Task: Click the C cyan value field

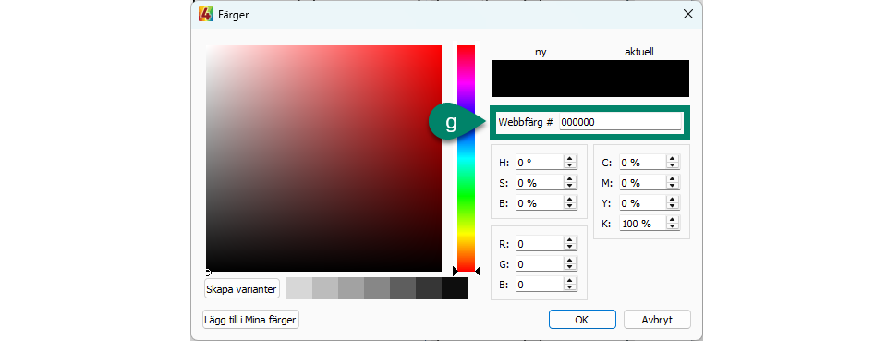Action: point(642,163)
